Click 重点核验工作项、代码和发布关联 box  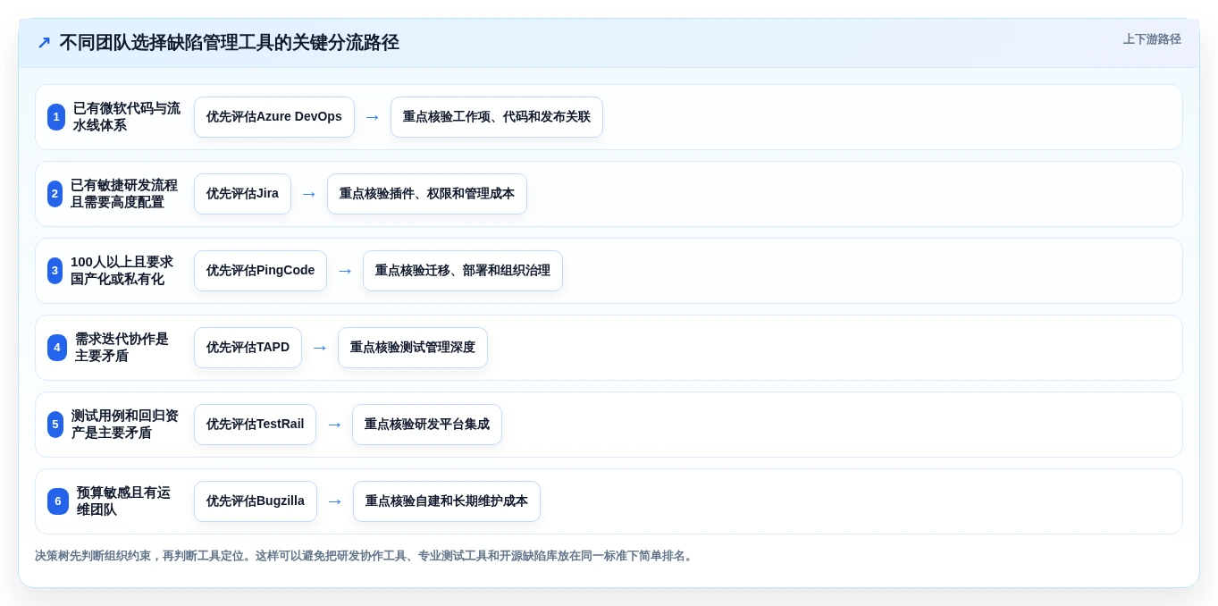click(x=497, y=117)
